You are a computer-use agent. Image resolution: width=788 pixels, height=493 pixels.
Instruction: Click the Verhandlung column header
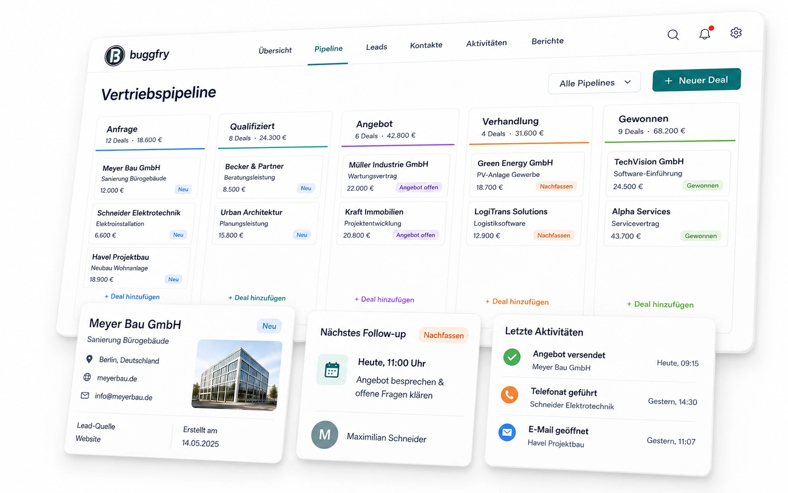530,126
